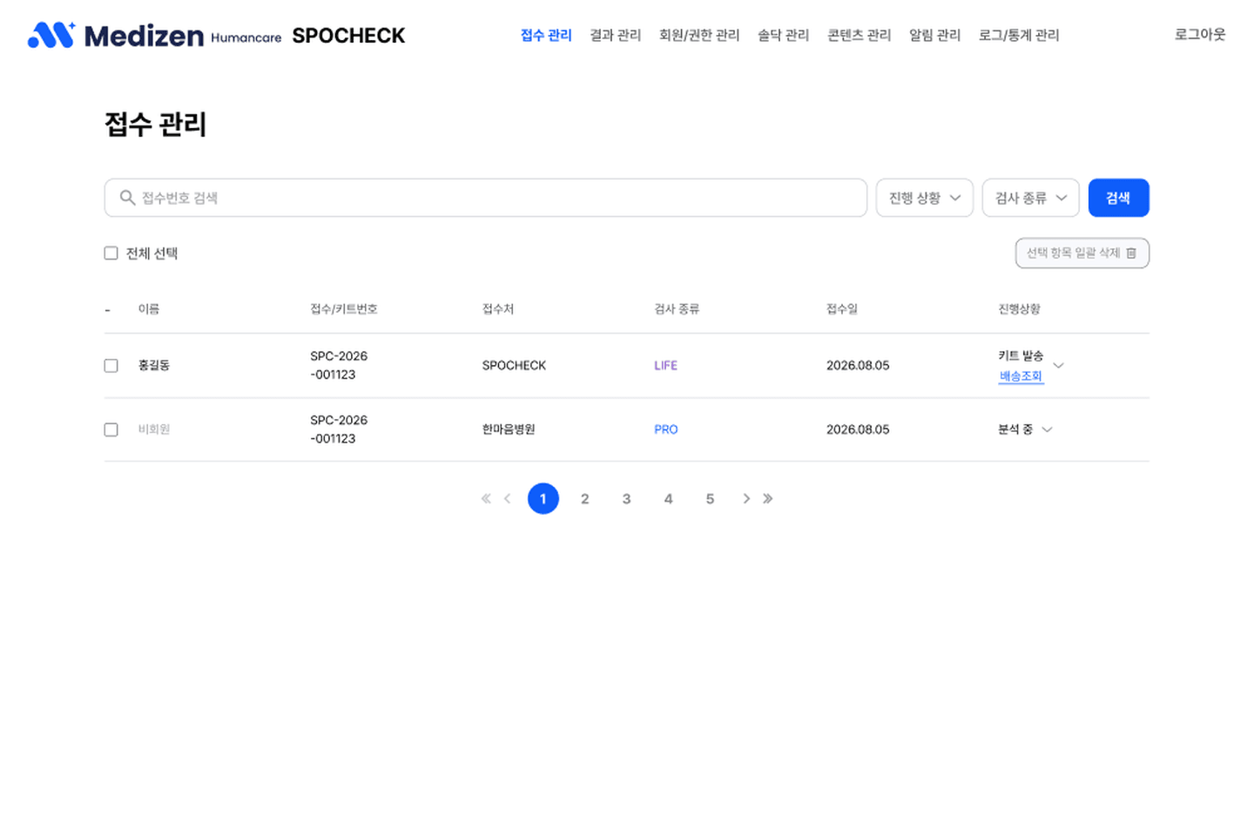The height and width of the screenshot is (817, 1254).
Task: Check the row checkbox for 홍길동
Action: [111, 366]
